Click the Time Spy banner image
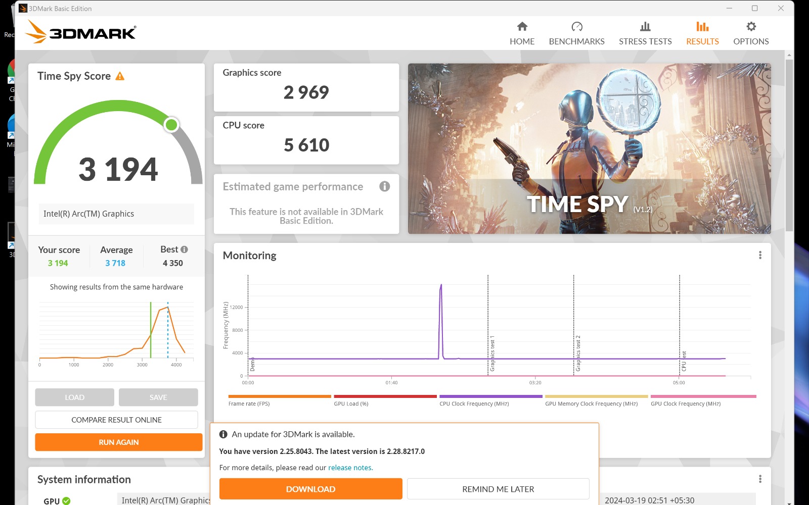The height and width of the screenshot is (505, 809). click(x=589, y=148)
